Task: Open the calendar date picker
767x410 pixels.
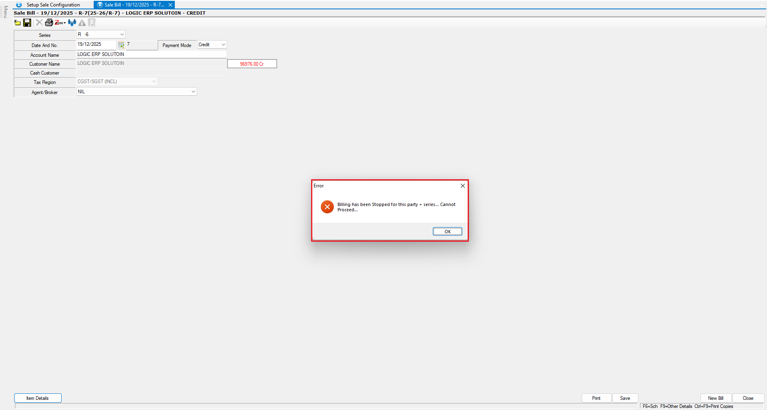Action: [121, 45]
